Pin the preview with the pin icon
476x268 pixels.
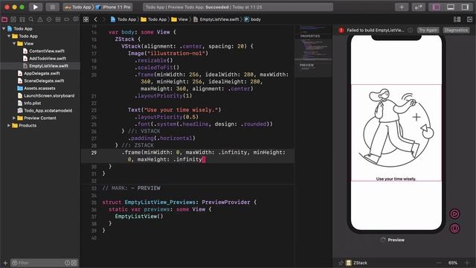(341, 263)
